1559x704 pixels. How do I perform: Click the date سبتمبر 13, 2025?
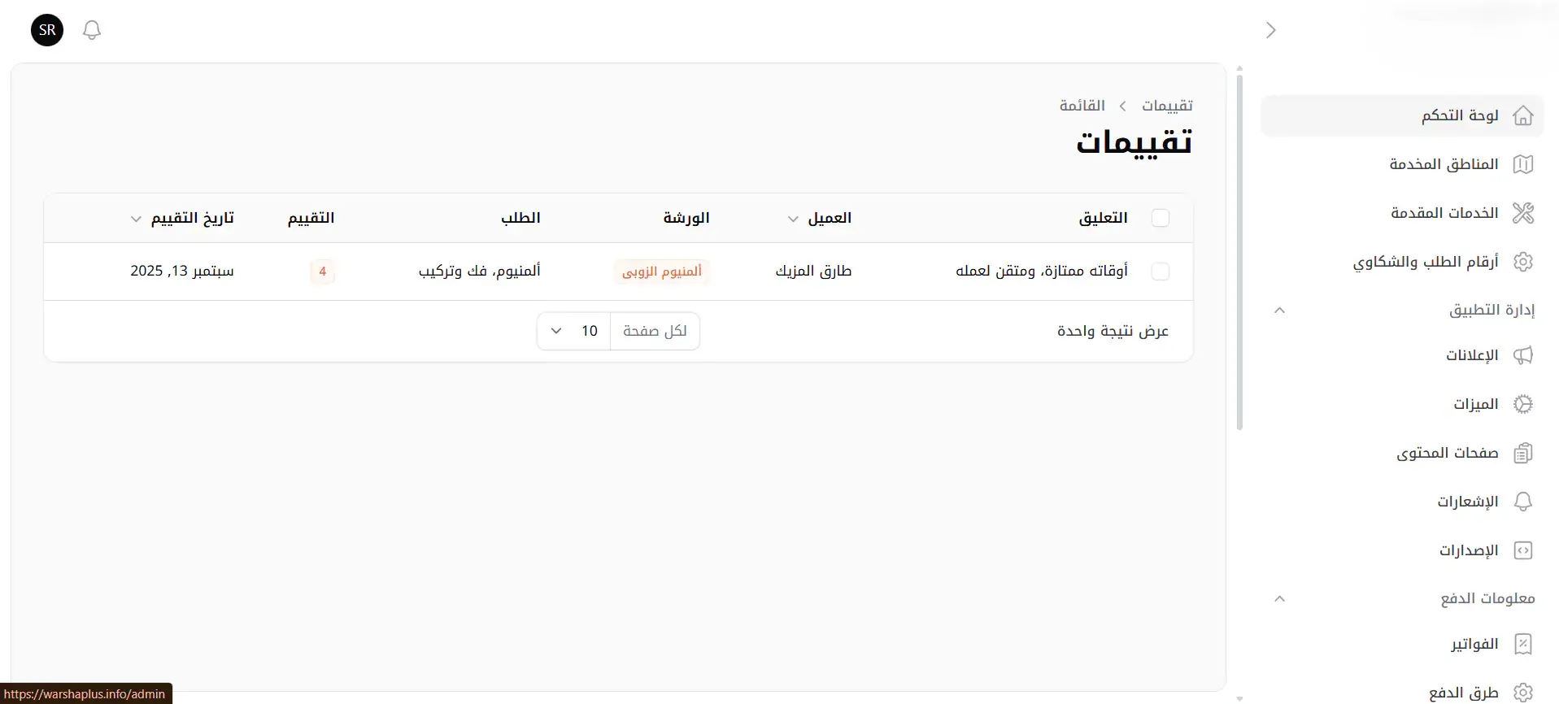[182, 271]
